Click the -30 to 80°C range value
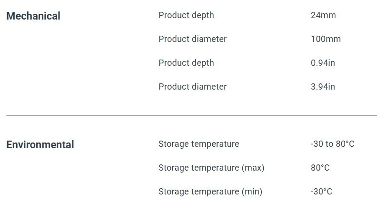Viewport: 377px width, 204px height. [x=332, y=144]
